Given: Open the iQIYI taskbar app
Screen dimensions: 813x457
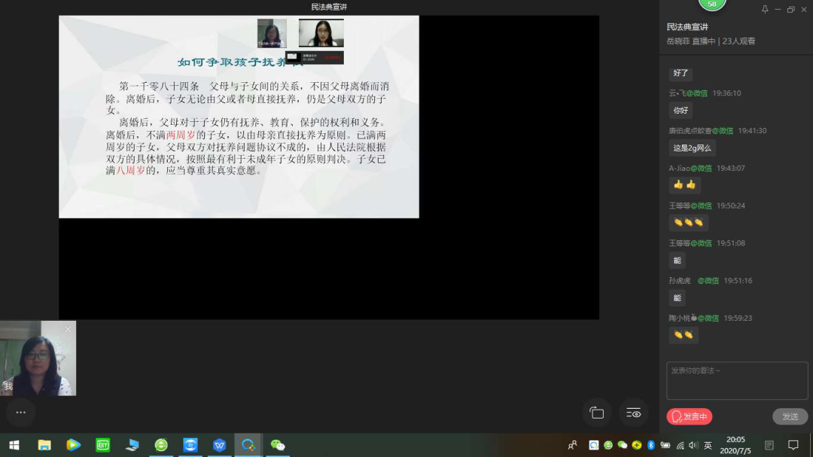Looking at the screenshot, I should click(103, 445).
